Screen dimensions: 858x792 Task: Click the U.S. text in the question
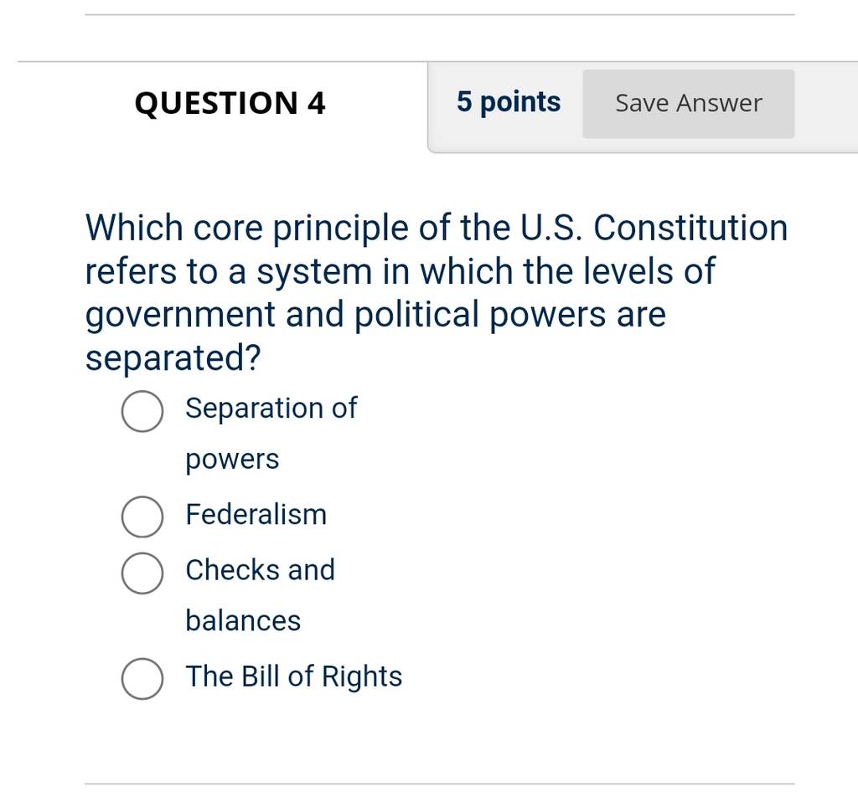coord(551,228)
